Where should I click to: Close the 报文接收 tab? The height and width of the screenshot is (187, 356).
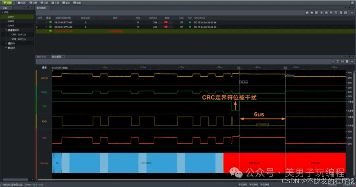(48, 8)
